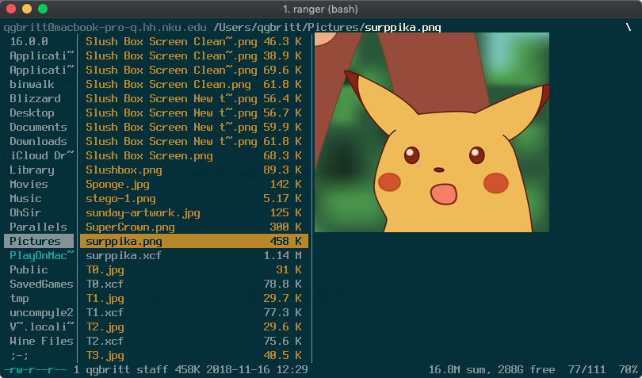Screen dimensions: 642x378
Task: Choose the Slush Box Screen.png file
Action: coord(193,155)
